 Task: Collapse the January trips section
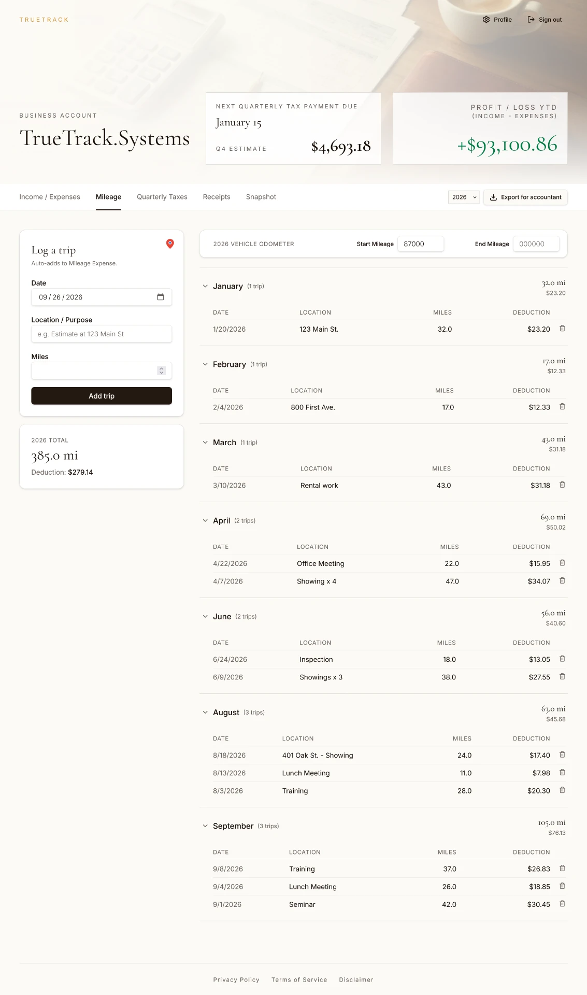click(x=205, y=286)
